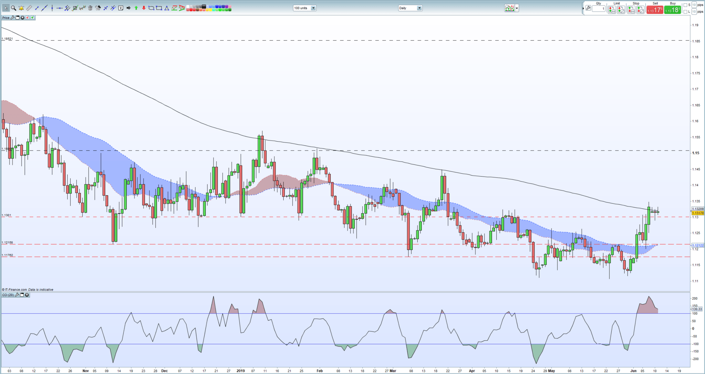Enable the S pips checkbox
The height and width of the screenshot is (374, 705).
685,5
